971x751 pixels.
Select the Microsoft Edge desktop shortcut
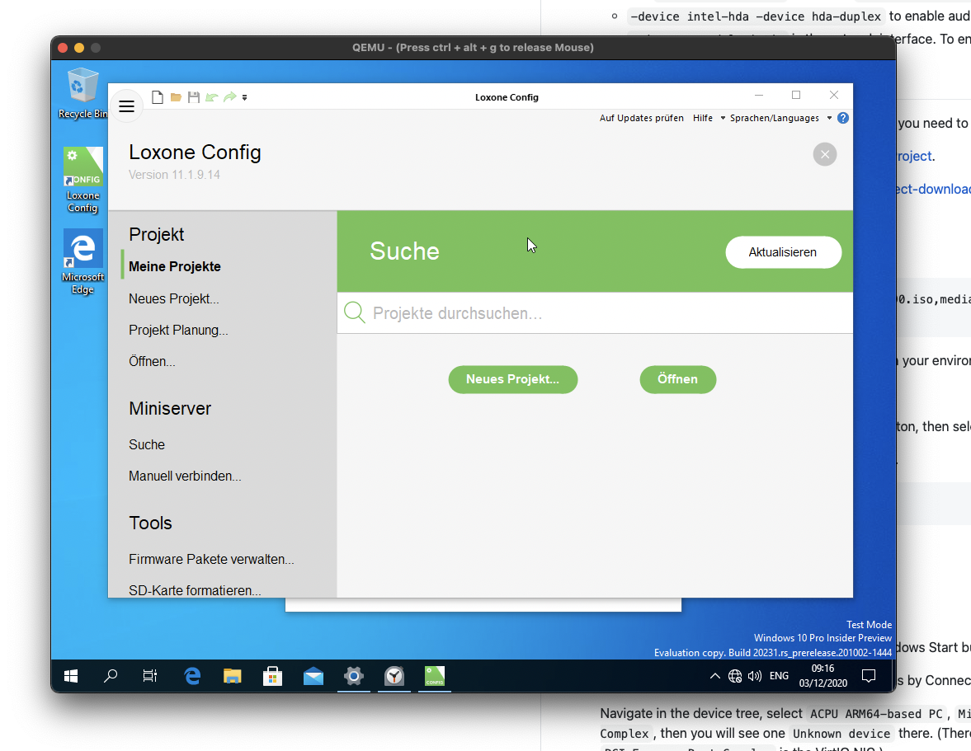point(83,262)
